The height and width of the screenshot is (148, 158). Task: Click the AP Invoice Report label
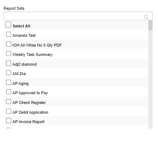28,122
